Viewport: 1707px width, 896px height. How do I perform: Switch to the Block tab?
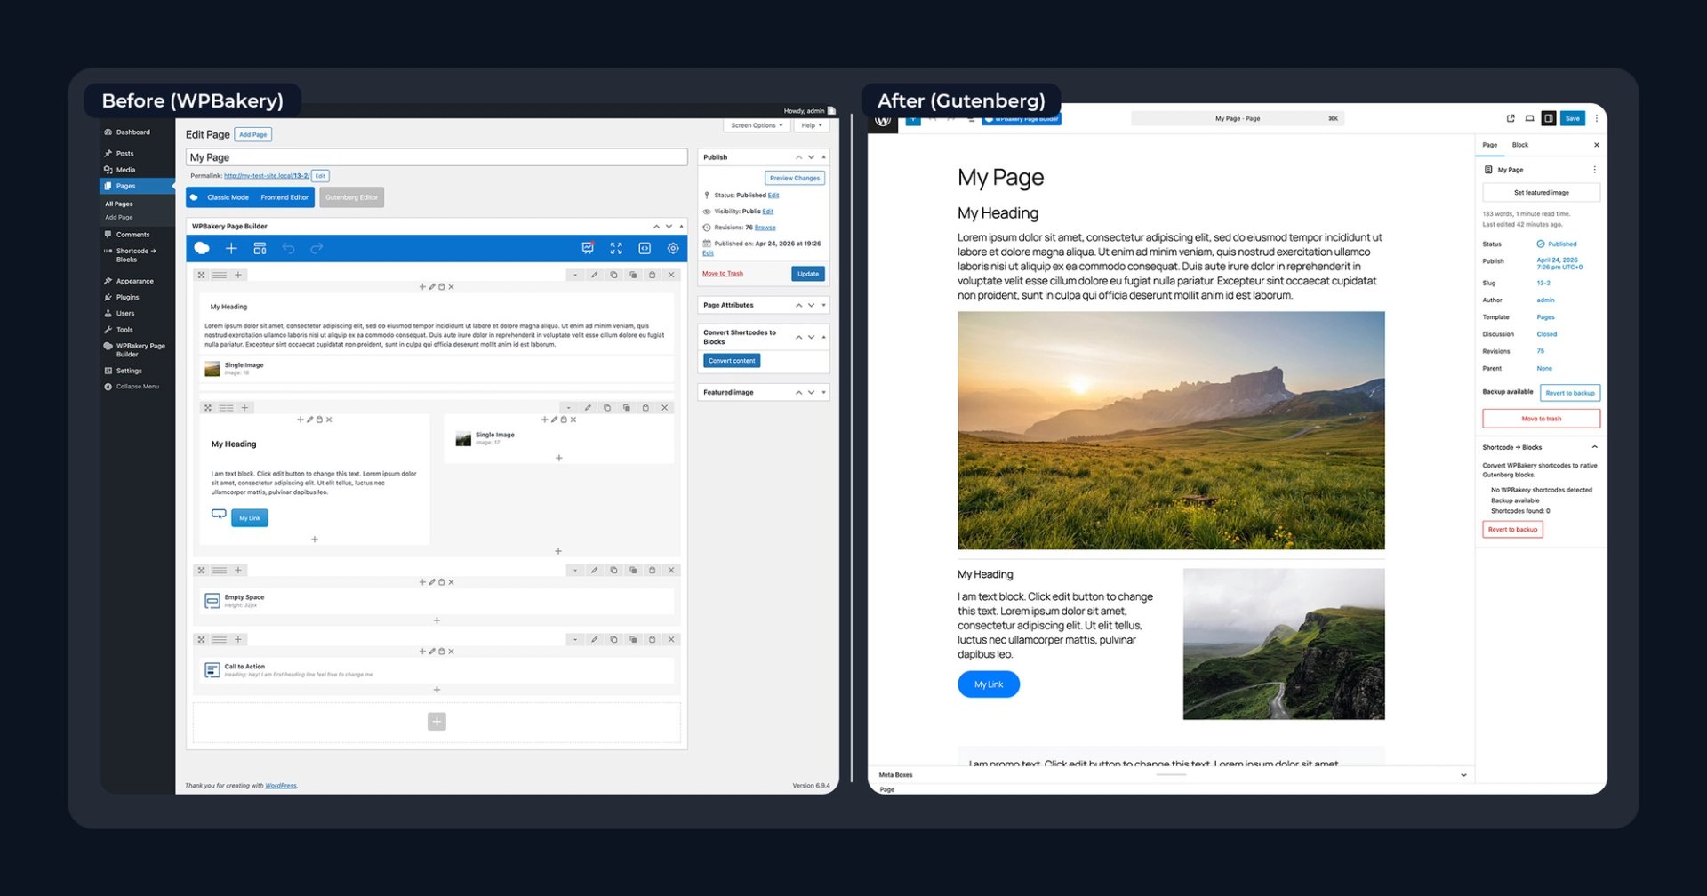[1520, 145]
